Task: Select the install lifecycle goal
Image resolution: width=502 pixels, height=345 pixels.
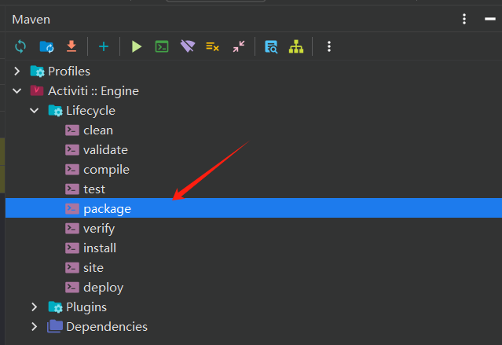Action: (99, 248)
